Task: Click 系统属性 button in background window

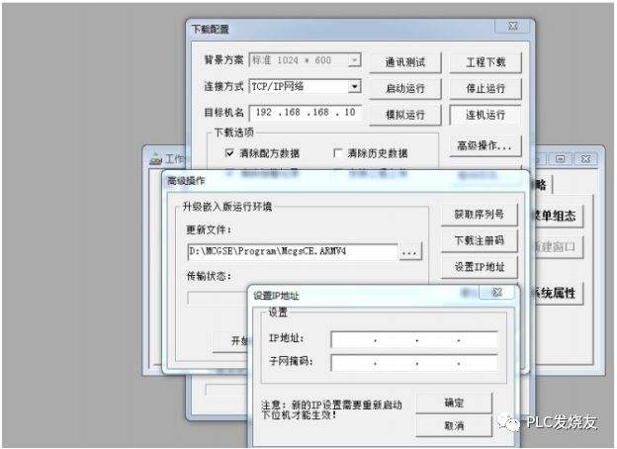Action: 556,293
